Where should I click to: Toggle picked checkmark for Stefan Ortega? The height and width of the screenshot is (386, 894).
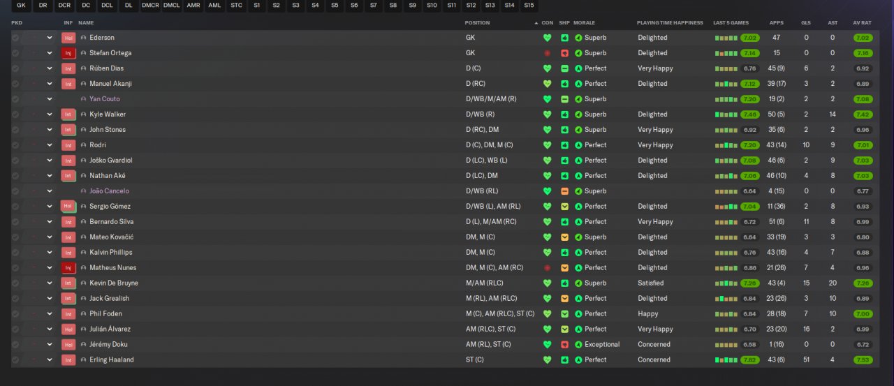[x=15, y=53]
